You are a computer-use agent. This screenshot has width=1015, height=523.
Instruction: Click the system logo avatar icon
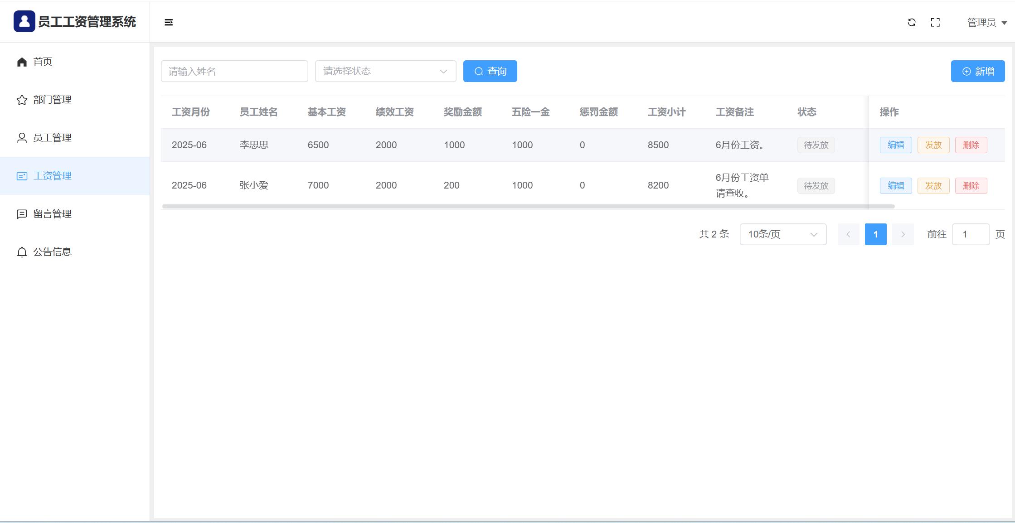point(24,21)
